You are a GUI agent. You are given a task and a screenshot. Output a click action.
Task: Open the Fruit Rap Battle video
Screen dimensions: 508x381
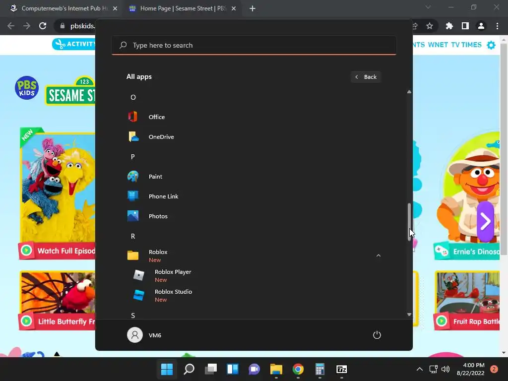tap(467, 301)
